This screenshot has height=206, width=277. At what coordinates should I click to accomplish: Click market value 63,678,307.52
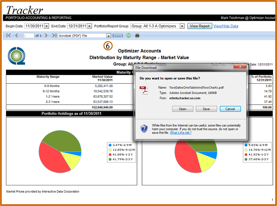pyautogui.click(x=103, y=97)
